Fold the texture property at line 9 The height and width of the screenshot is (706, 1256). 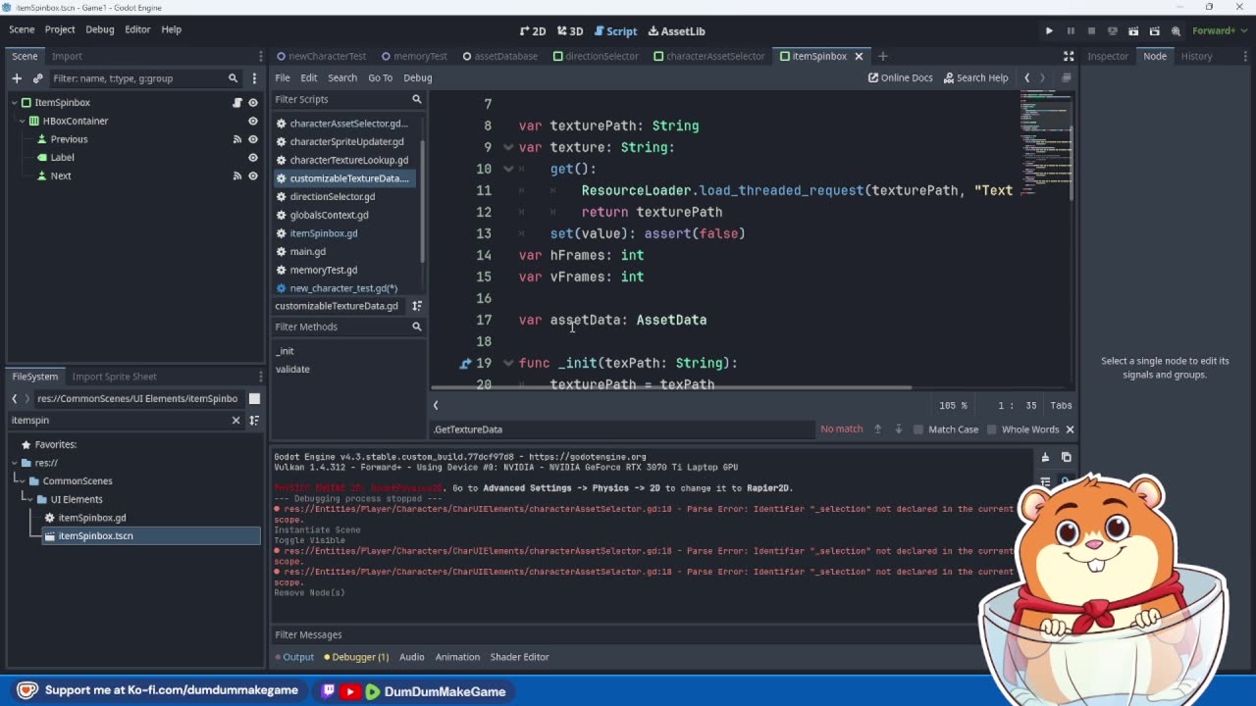click(508, 147)
